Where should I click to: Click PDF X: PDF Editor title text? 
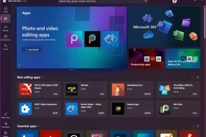(x=46, y=87)
